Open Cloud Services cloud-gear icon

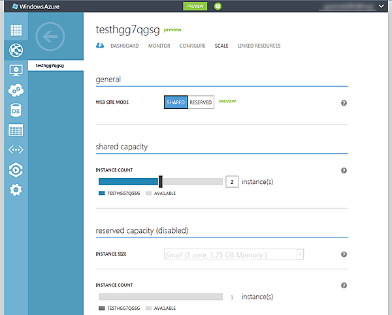tap(16, 91)
